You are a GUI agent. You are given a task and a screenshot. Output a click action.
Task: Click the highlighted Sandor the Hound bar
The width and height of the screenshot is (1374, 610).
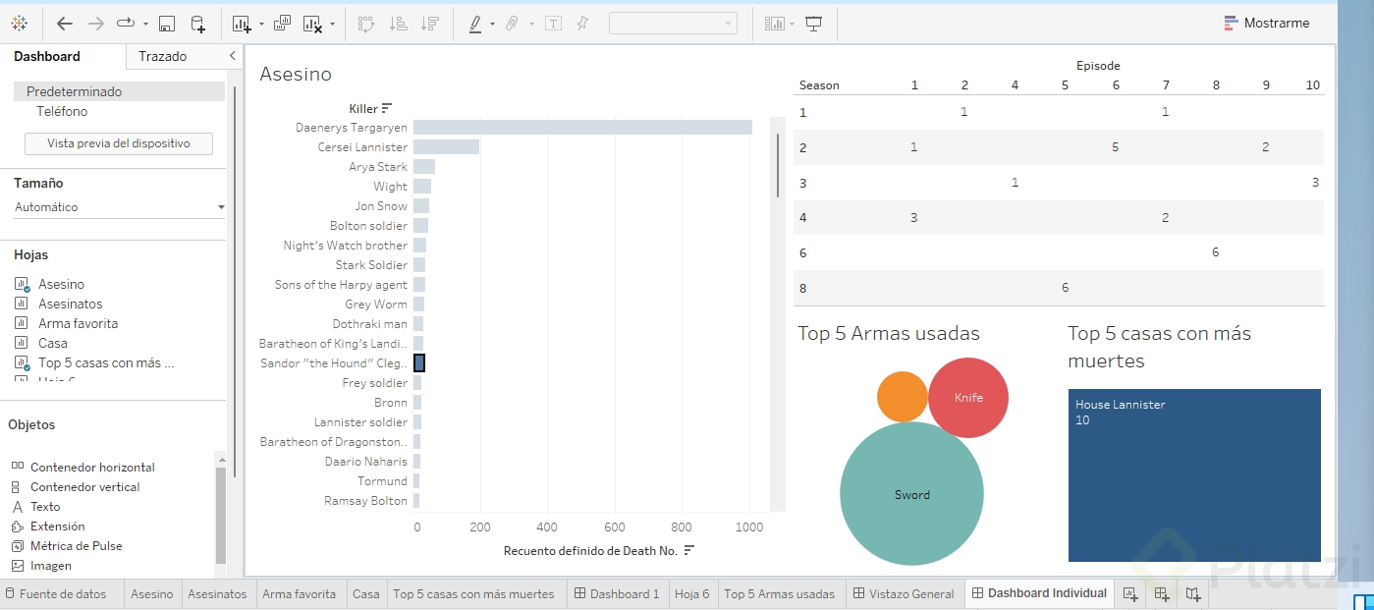[419, 363]
